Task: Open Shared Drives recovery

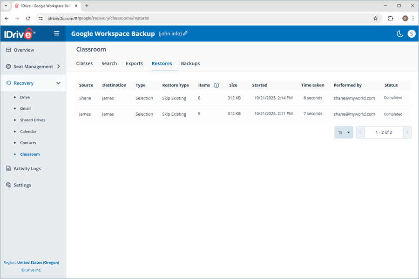Action: point(33,120)
